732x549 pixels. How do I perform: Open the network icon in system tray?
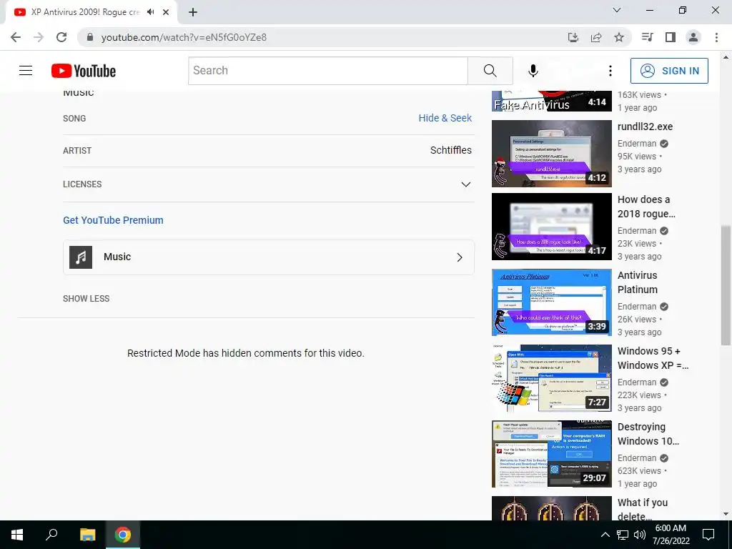pyautogui.click(x=623, y=535)
